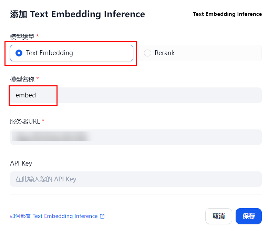Click the red asterisk next to 服务器URL
The image size is (268, 232).
[43, 120]
